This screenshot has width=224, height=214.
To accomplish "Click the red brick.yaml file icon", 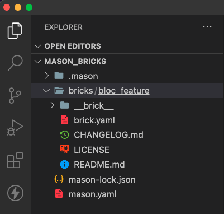I will pyautogui.click(x=64, y=120).
